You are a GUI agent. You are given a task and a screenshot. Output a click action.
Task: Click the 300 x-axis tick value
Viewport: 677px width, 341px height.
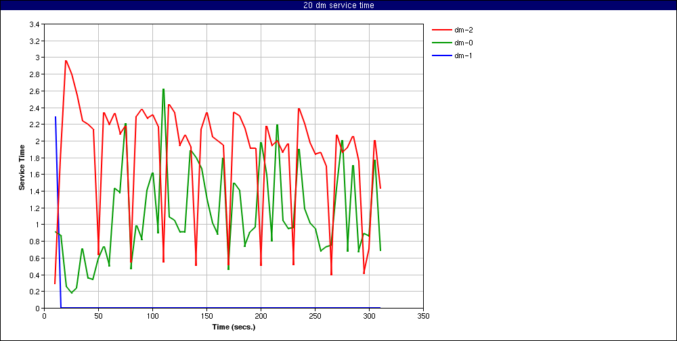pyautogui.click(x=369, y=317)
